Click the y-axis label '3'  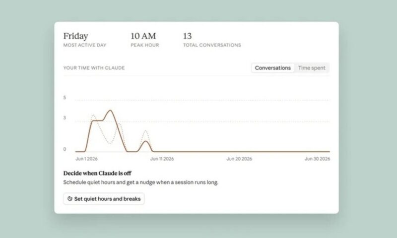click(x=65, y=118)
